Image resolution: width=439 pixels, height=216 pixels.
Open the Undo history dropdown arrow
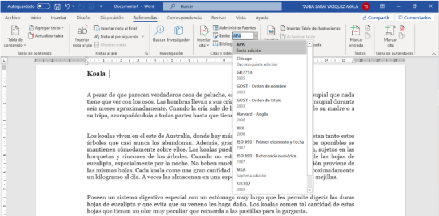click(x=73, y=6)
